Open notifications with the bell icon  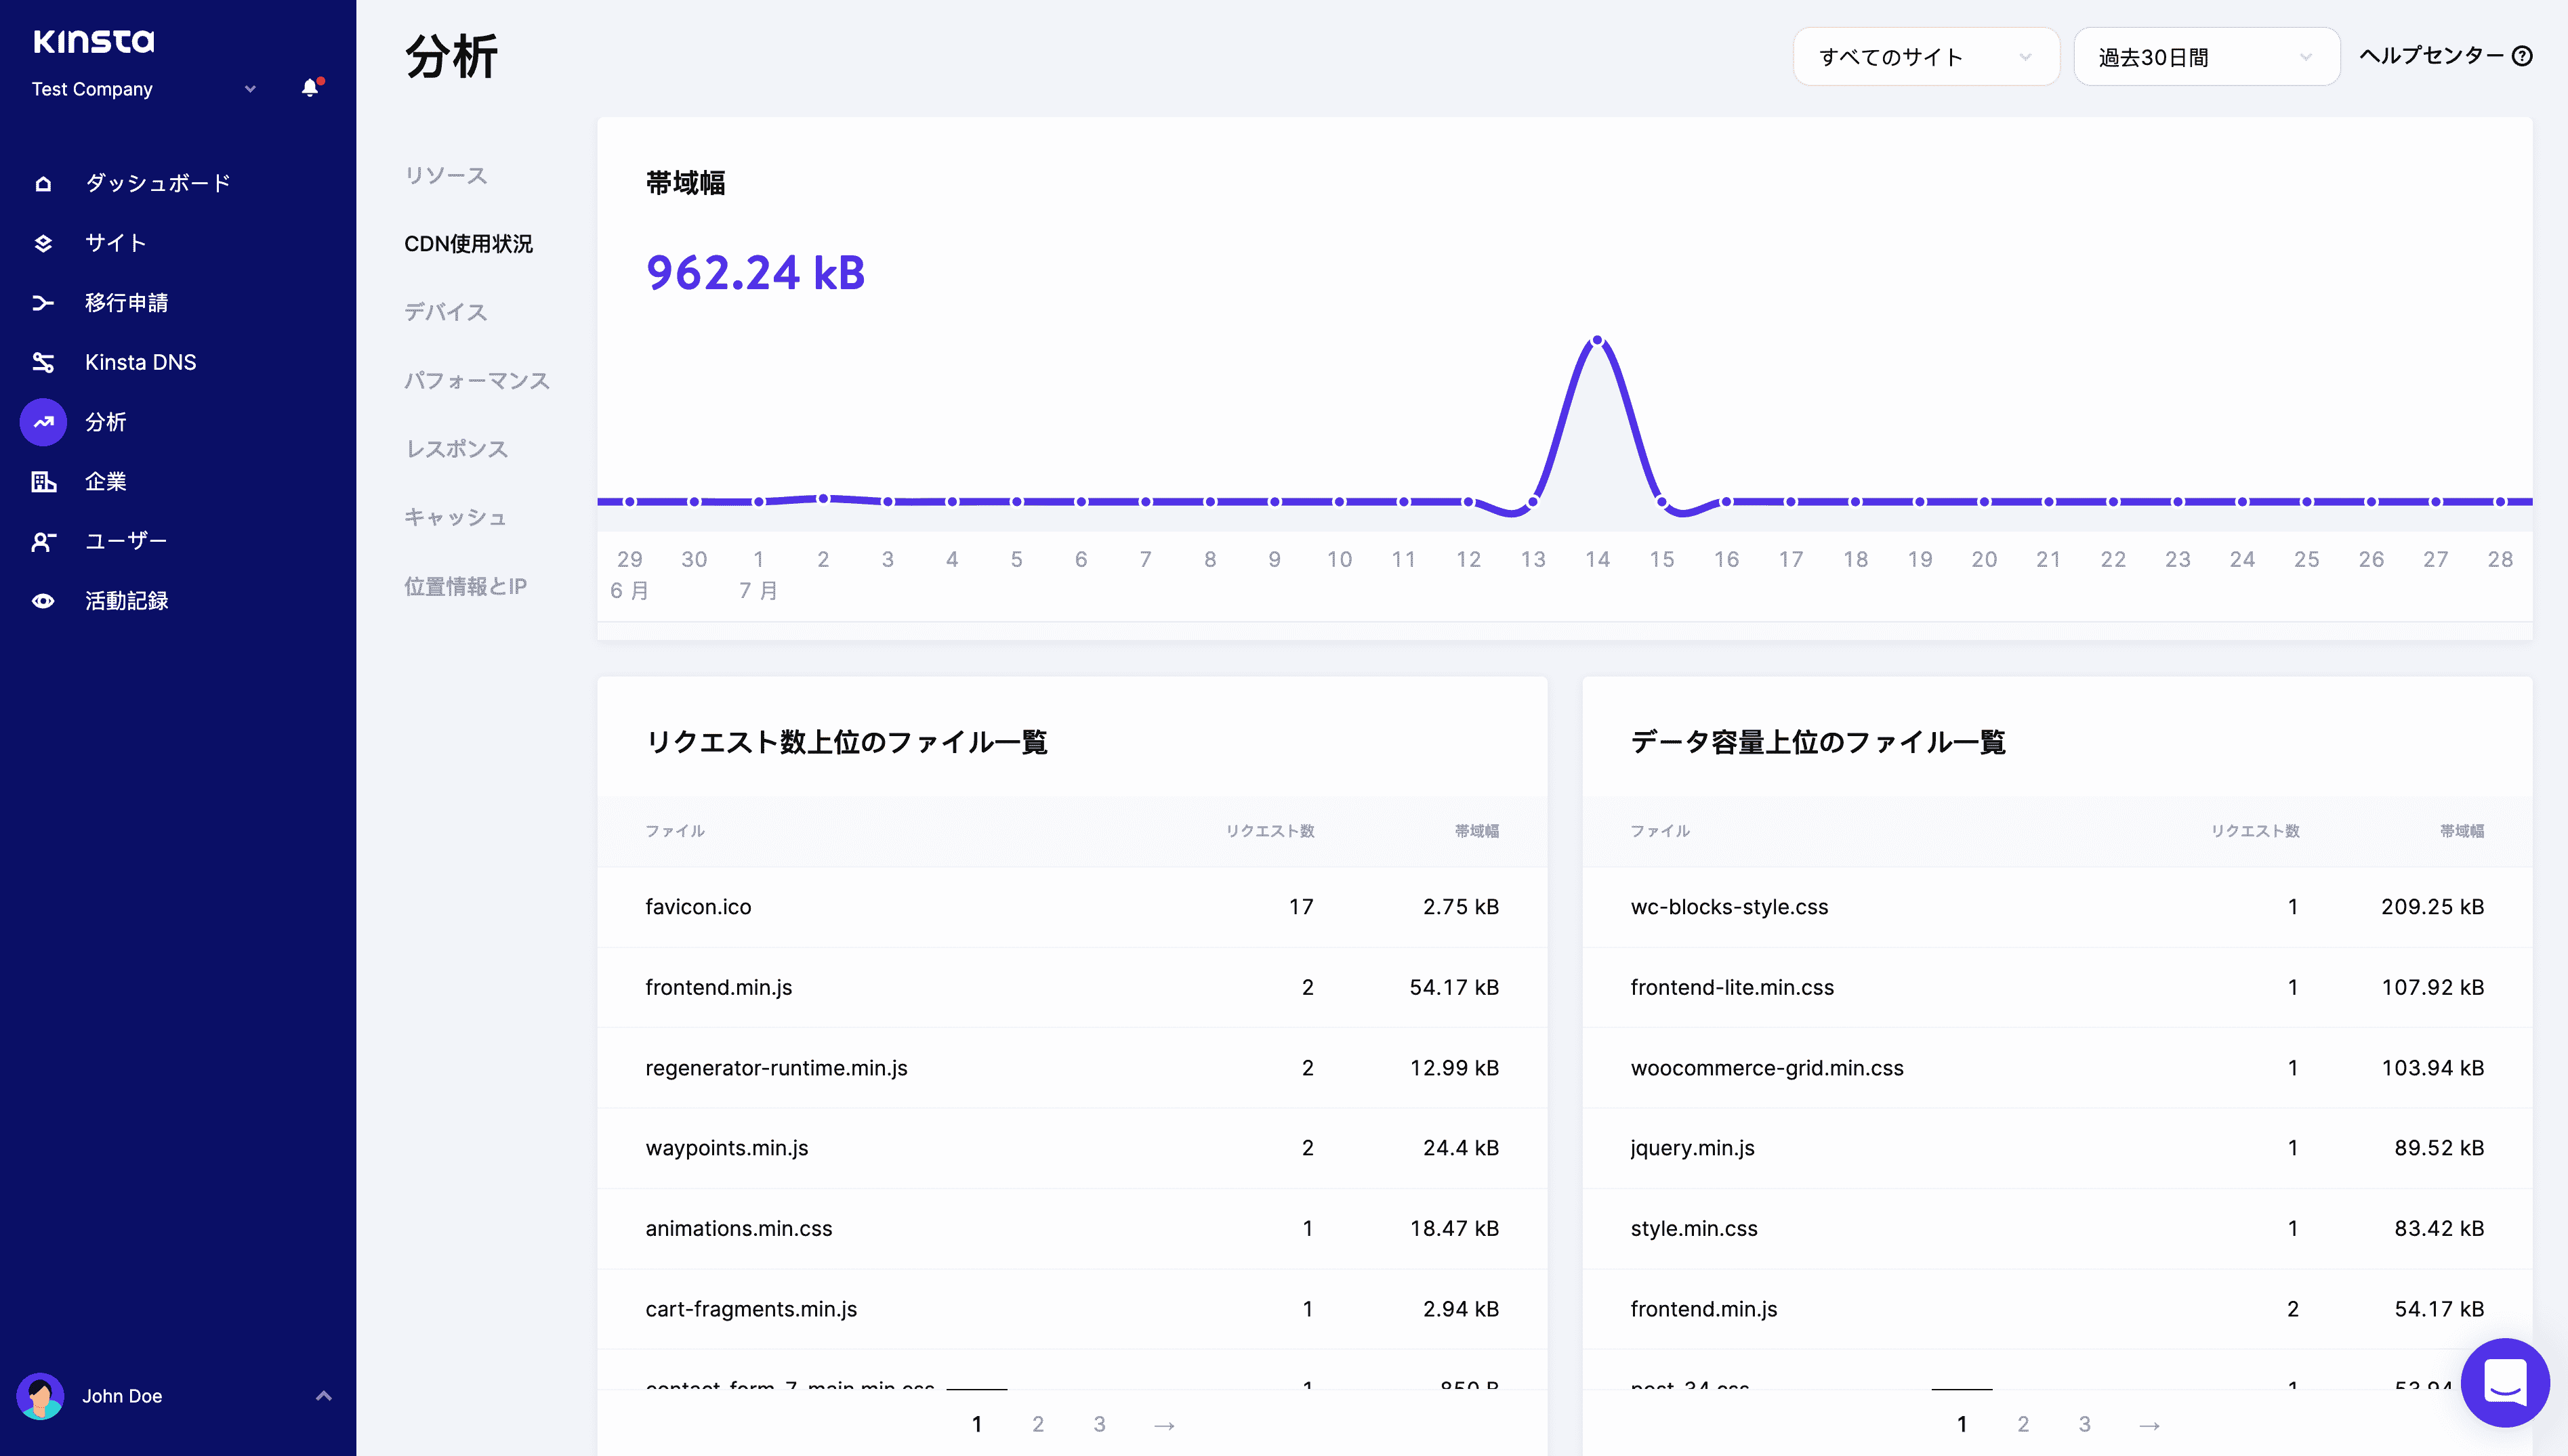point(310,88)
